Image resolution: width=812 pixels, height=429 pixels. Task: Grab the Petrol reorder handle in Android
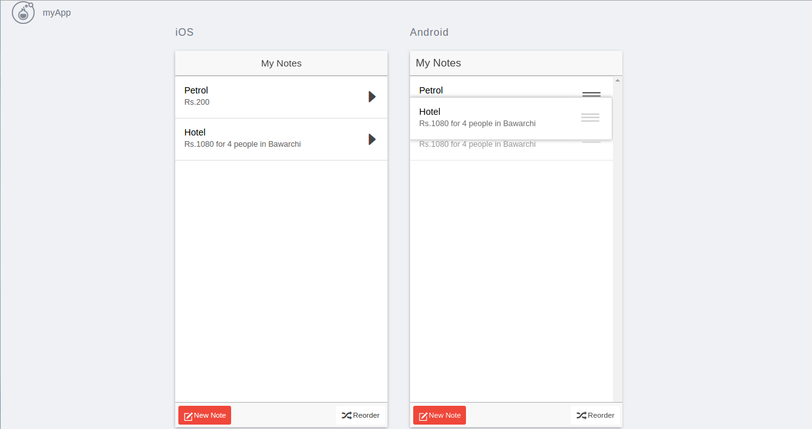[591, 95]
